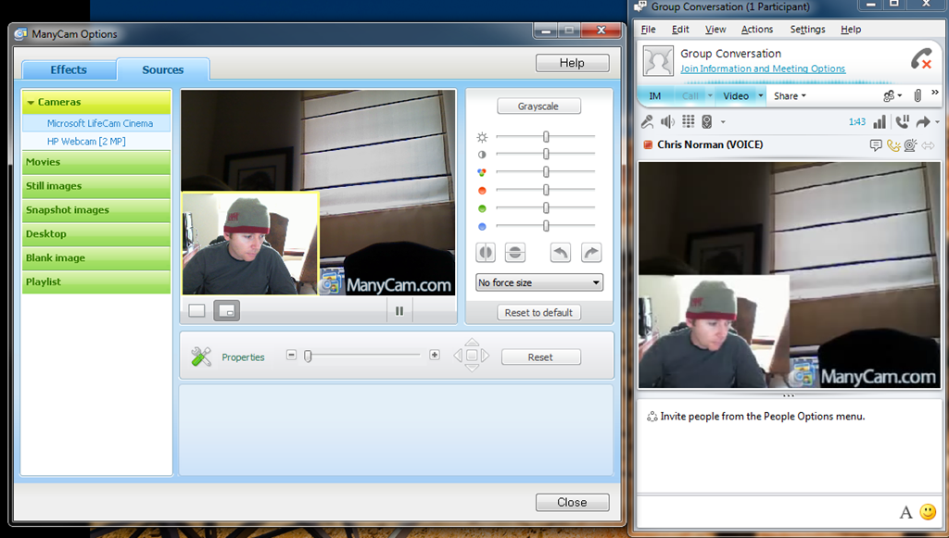
Task: Open the Settings menu
Action: (x=807, y=29)
